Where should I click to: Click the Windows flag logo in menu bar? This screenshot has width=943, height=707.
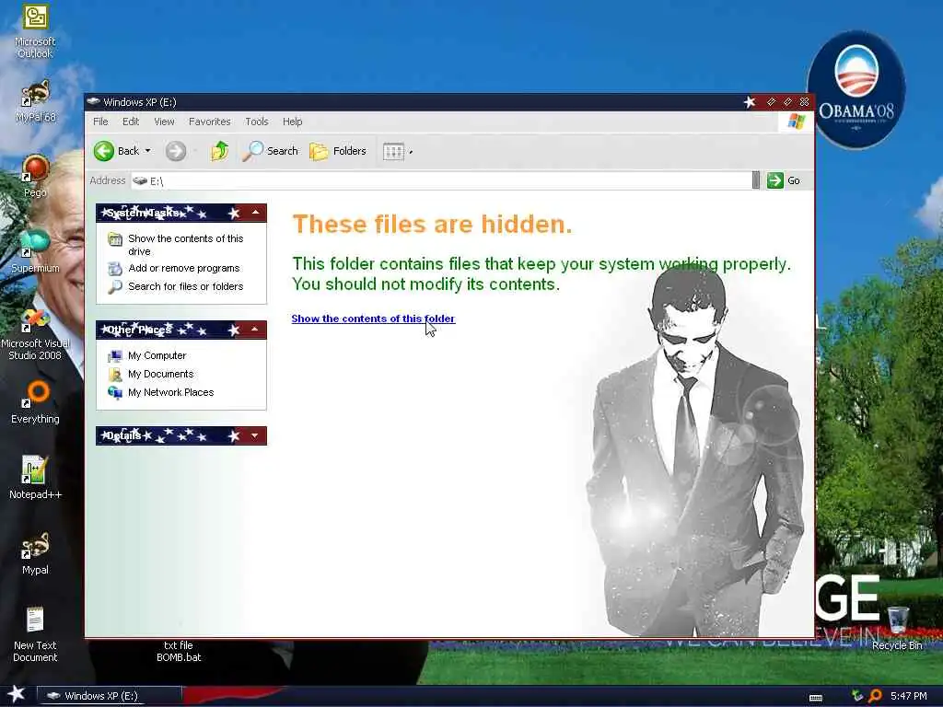tap(797, 122)
